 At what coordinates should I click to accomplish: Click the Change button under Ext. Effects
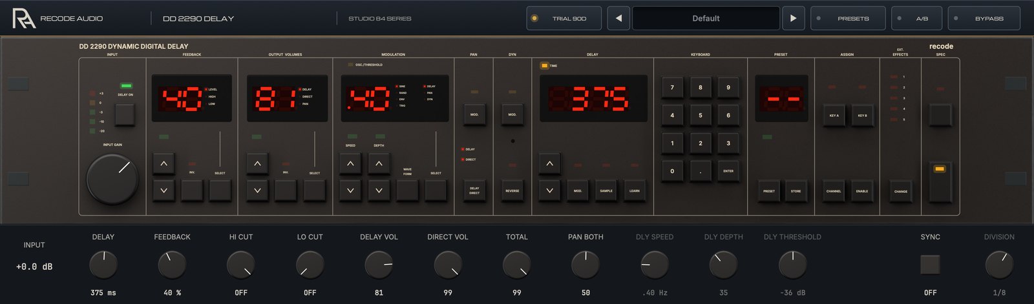pyautogui.click(x=901, y=191)
